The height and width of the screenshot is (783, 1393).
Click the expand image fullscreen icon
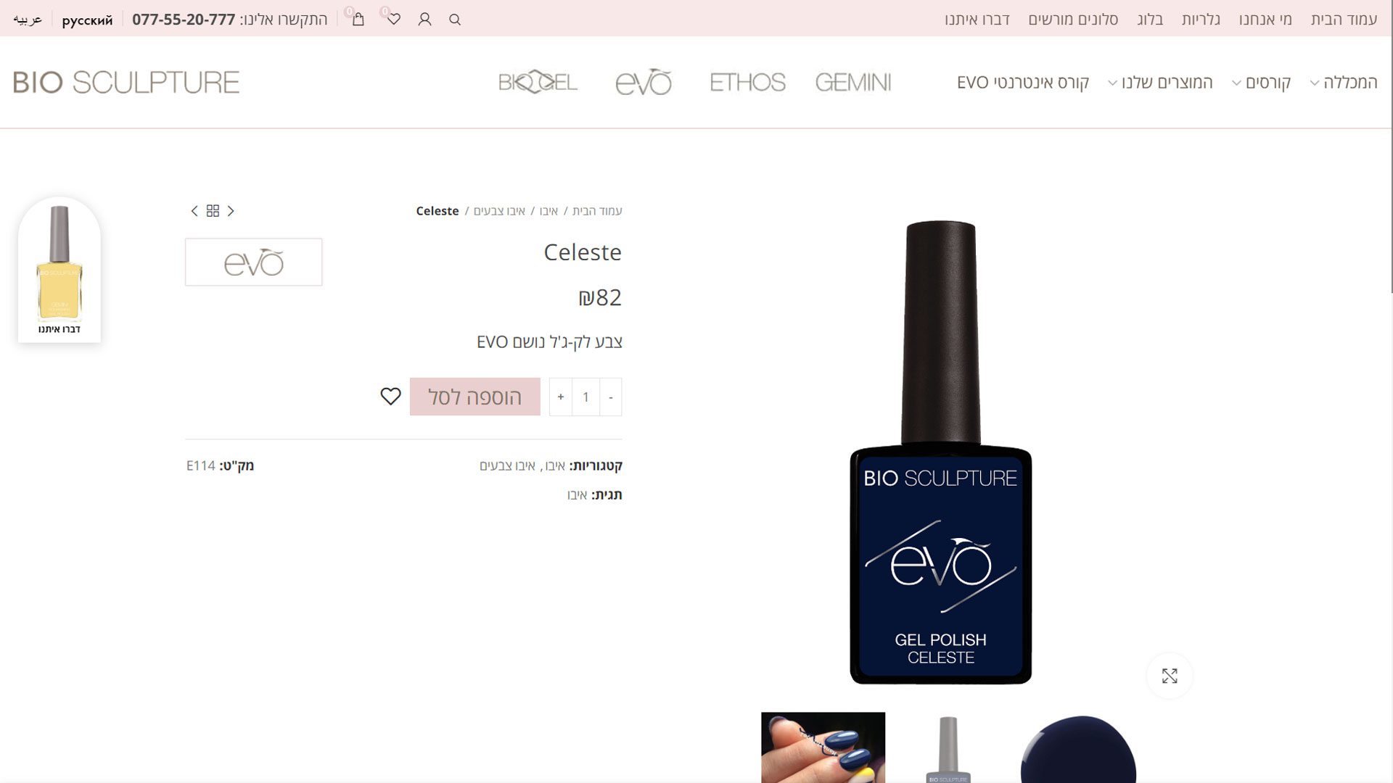[x=1169, y=676]
